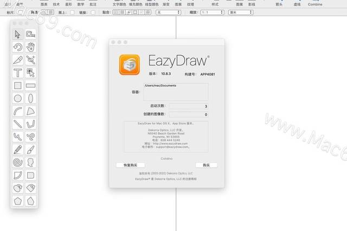Choose the narrow ellipse tool
The width and height of the screenshot is (347, 231).
coord(30,98)
